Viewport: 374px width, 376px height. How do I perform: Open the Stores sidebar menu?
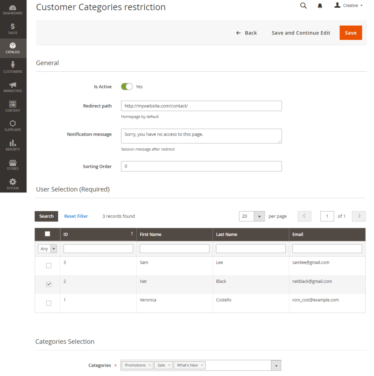(13, 164)
